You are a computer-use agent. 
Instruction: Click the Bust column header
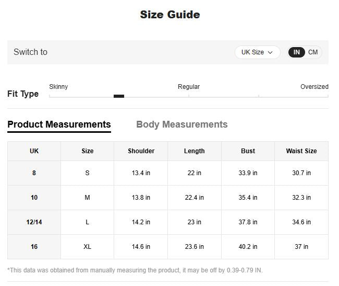248,151
